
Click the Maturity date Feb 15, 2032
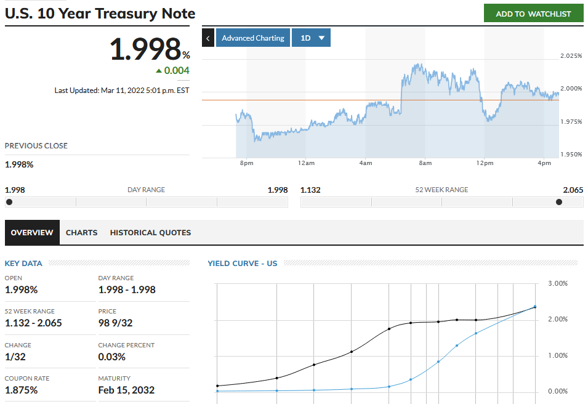126,390
